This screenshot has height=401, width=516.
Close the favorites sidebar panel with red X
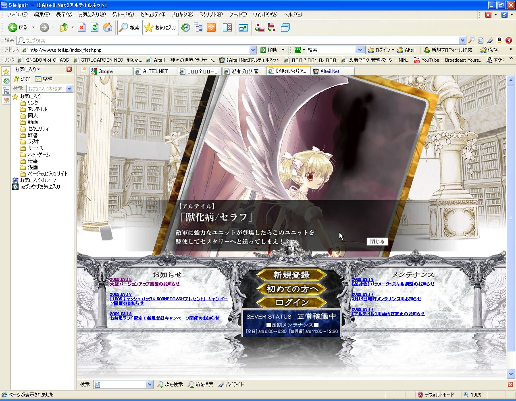pos(69,69)
